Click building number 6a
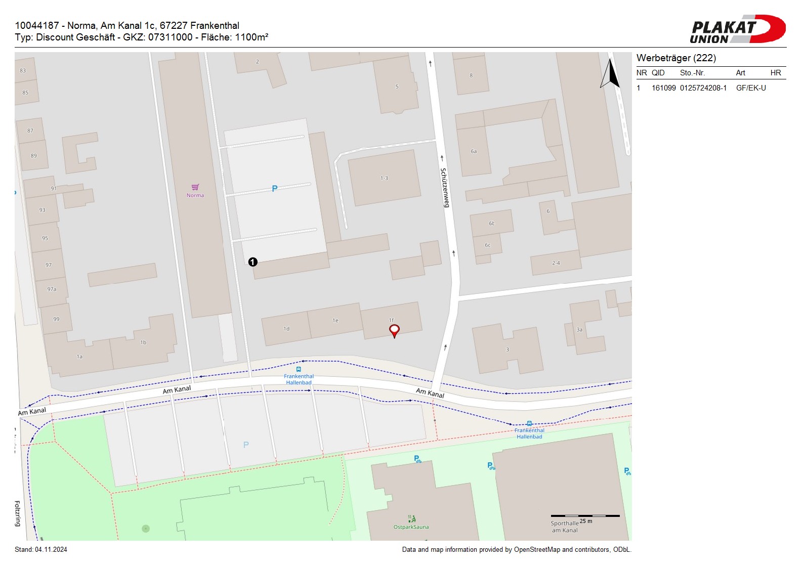 [x=474, y=151]
